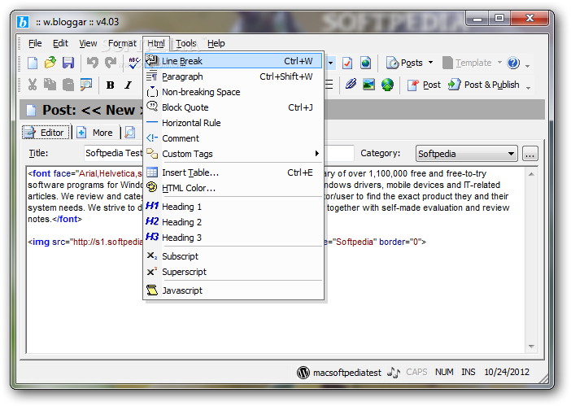Image resolution: width=571 pixels, height=406 pixels.
Task: Close the open Html menu header
Action: (156, 43)
